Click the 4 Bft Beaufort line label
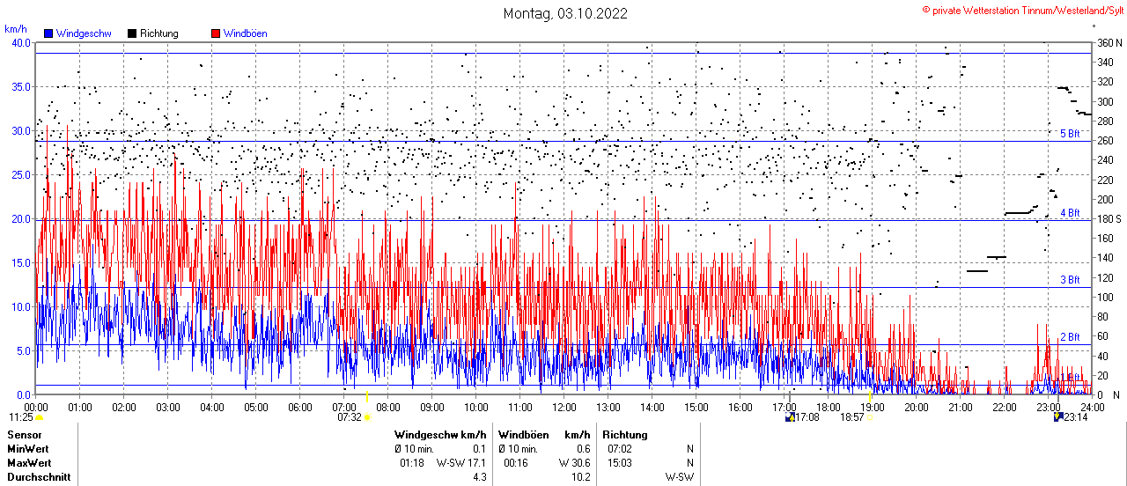Viewport: 1127px width, 486px height. 1070,213
